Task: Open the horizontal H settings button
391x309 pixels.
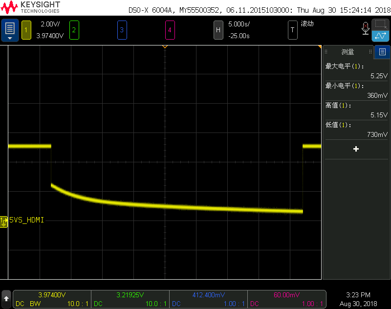Action: pos(218,30)
